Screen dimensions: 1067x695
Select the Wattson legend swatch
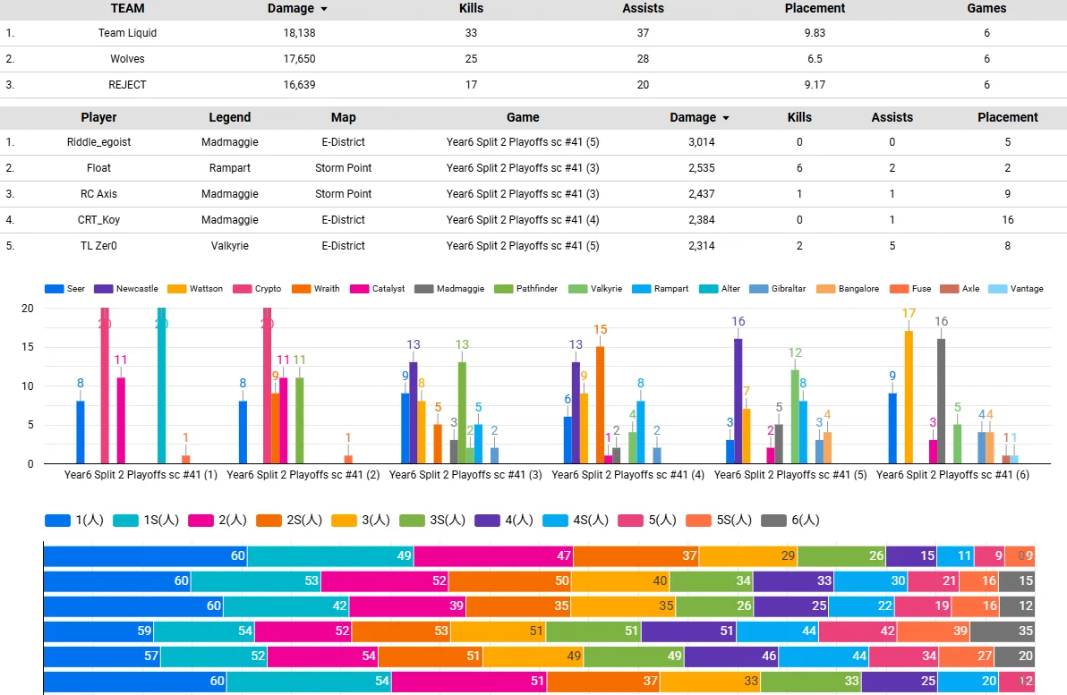tap(177, 289)
